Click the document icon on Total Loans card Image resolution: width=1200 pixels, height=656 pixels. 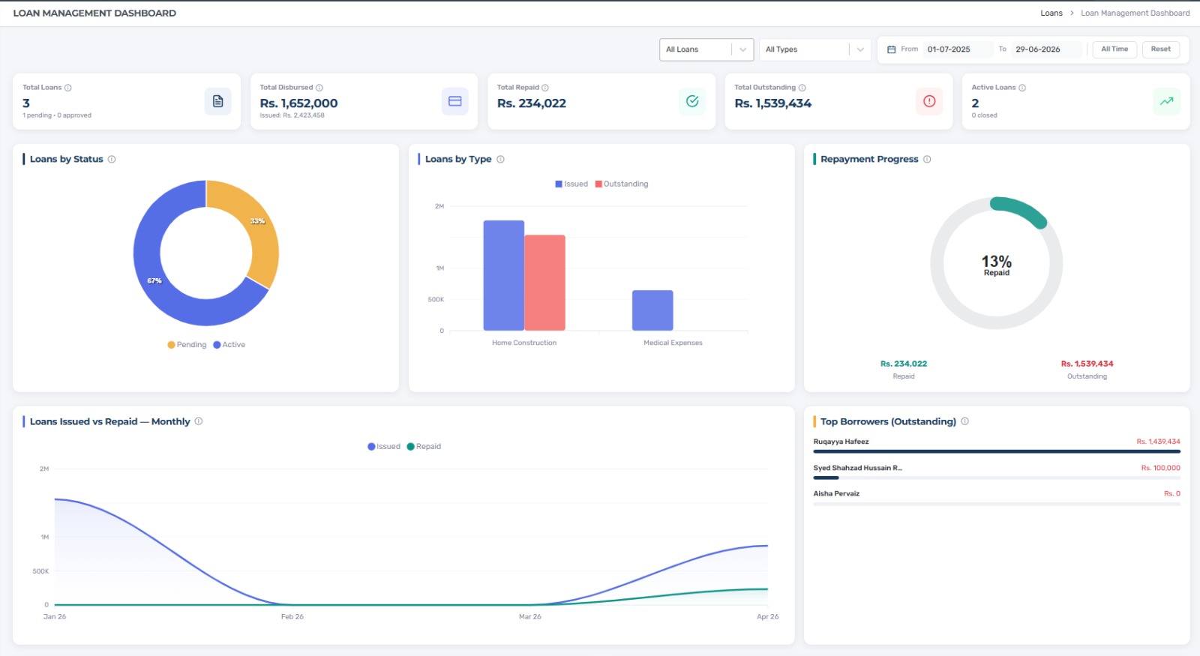(217, 101)
